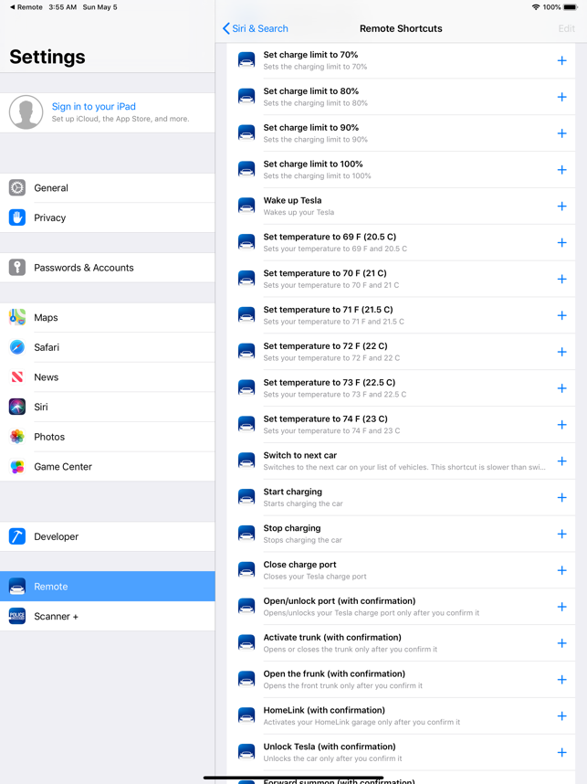Image resolution: width=587 pixels, height=784 pixels.
Task: Add the 'Unlock Tesla' shortcut
Action: (561, 753)
